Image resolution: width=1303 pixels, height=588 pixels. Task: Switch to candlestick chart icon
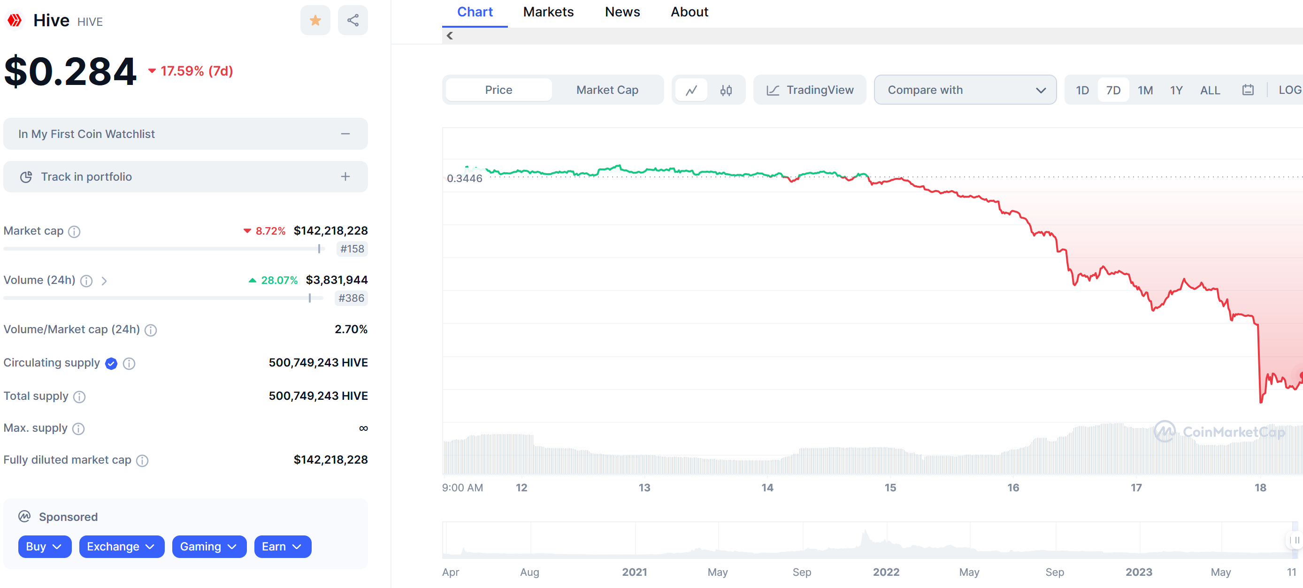(x=726, y=90)
